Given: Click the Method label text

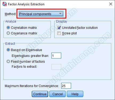Looking at the screenshot, I should point(10,14).
